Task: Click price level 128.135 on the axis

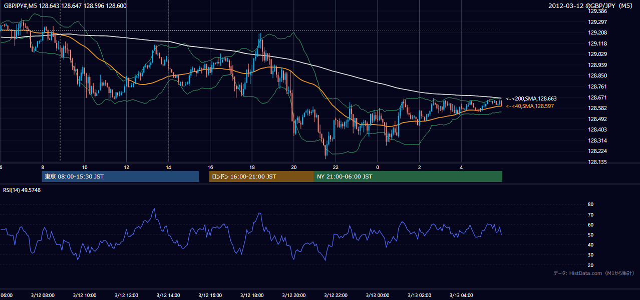Action: [x=597, y=162]
